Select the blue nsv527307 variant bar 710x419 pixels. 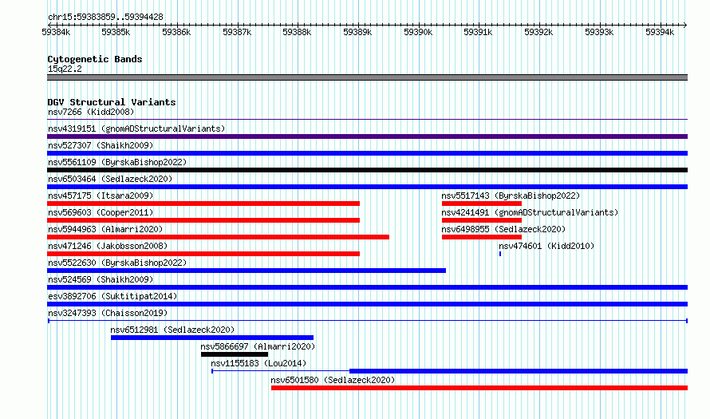pyautogui.click(x=367, y=153)
